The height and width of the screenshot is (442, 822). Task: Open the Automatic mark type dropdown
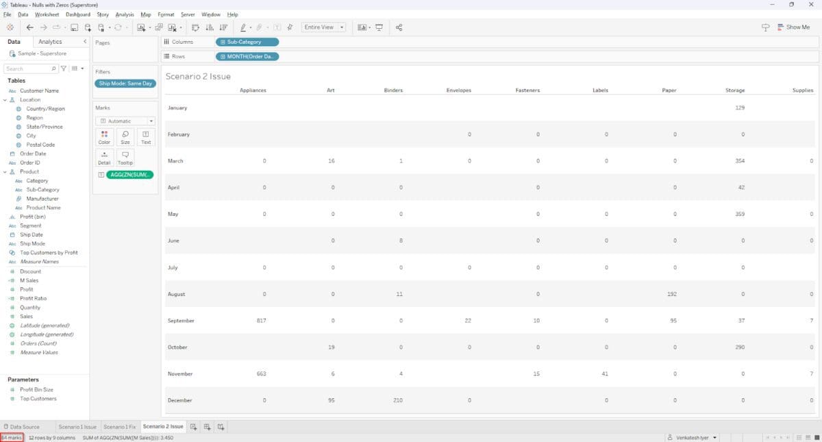click(x=125, y=121)
